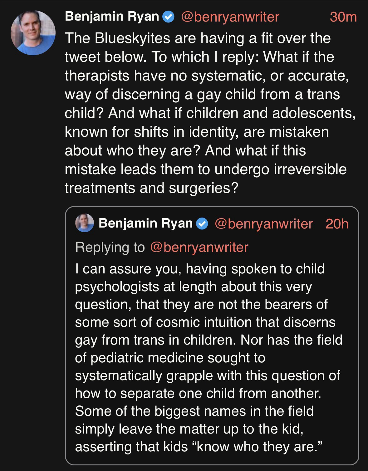Click the @benryanwriter handle in the top post header
The width and height of the screenshot is (368, 471).
[x=230, y=17]
